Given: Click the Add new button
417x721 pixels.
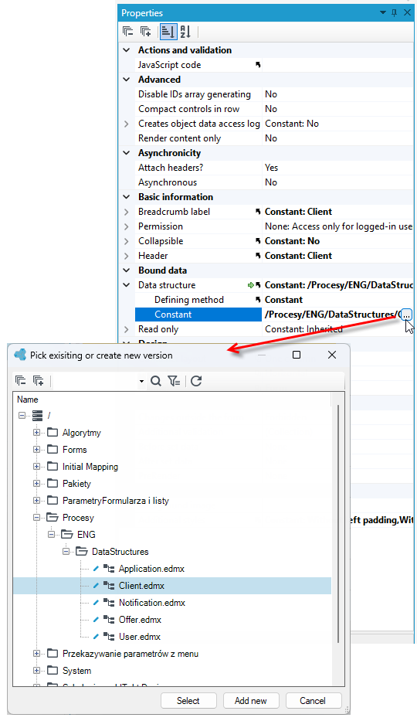Looking at the screenshot, I should (x=251, y=701).
